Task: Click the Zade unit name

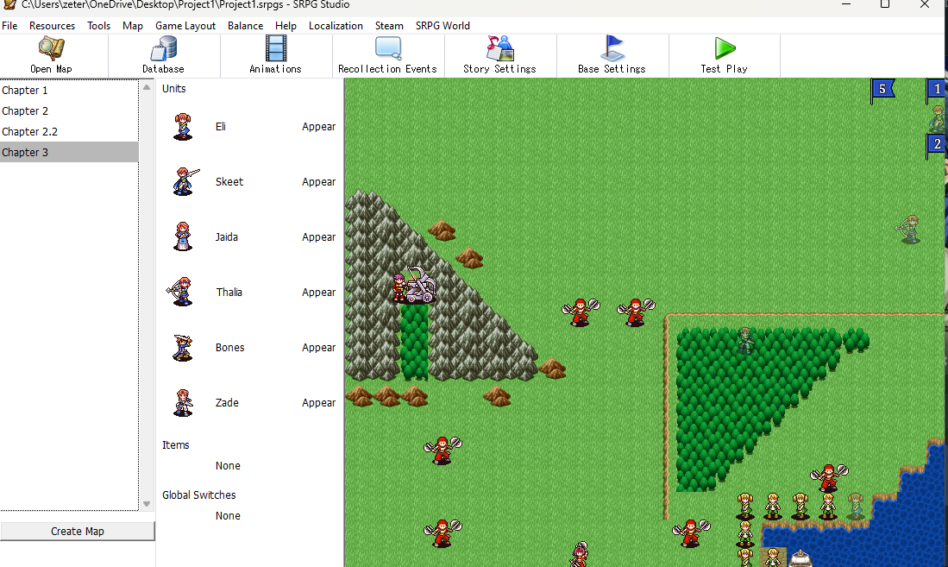Action: pos(227,402)
